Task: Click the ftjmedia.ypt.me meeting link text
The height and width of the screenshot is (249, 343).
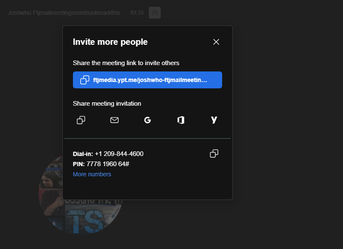Action: coord(150,80)
